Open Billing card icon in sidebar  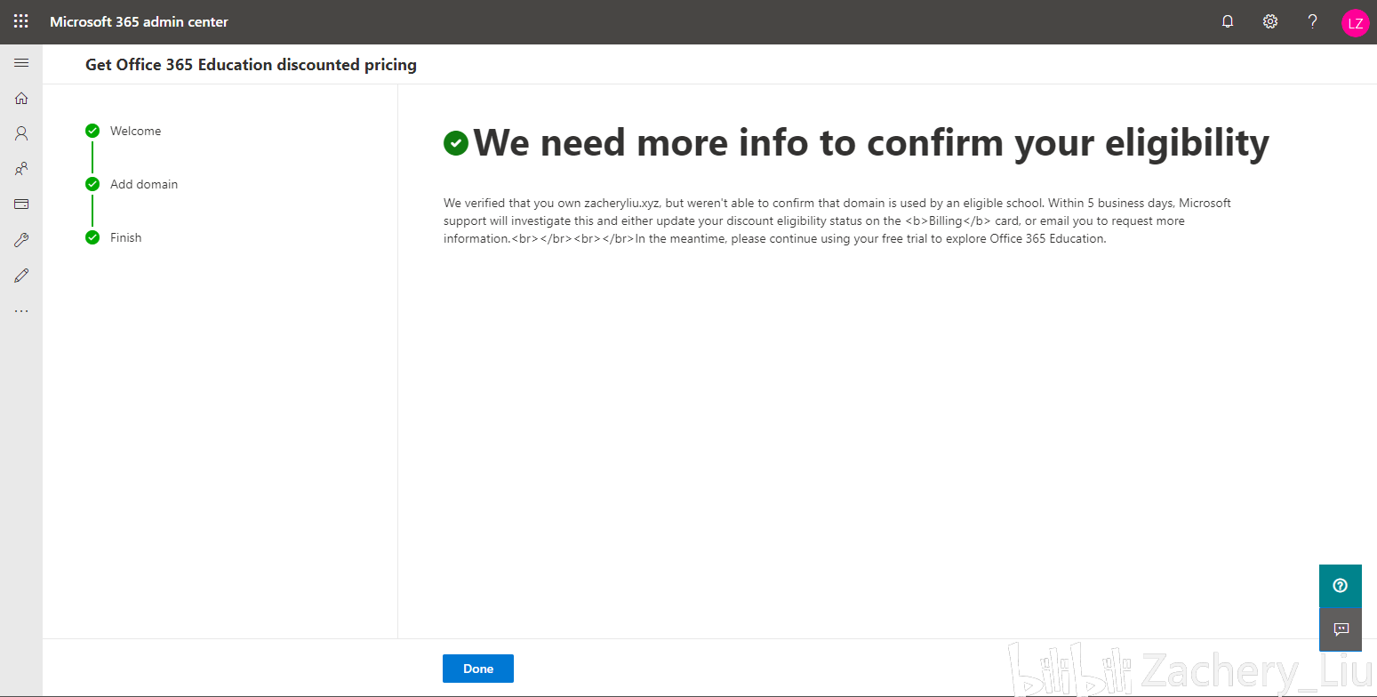click(x=21, y=204)
